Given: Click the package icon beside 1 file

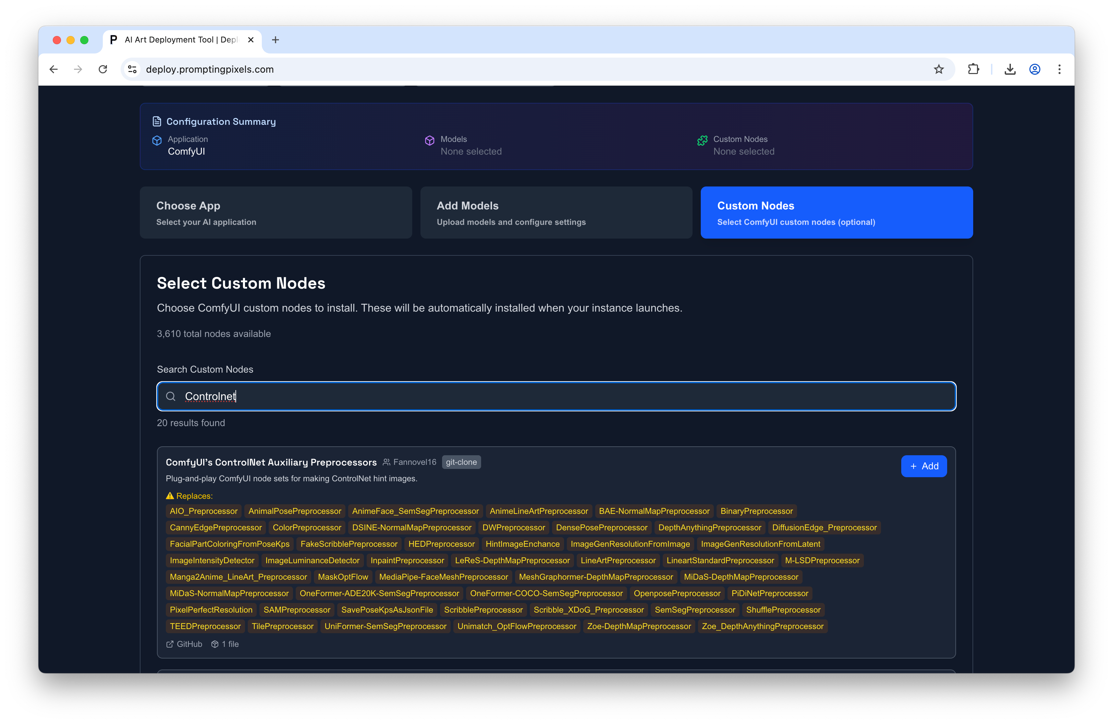Looking at the screenshot, I should coord(215,644).
